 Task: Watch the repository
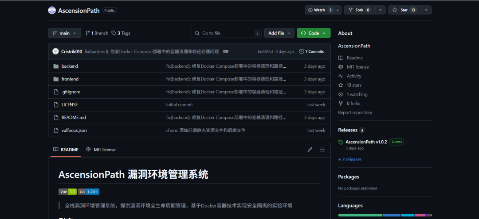click(319, 10)
